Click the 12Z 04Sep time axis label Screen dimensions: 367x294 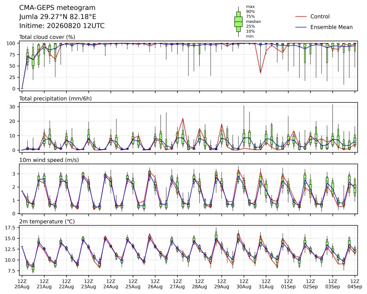(354, 284)
